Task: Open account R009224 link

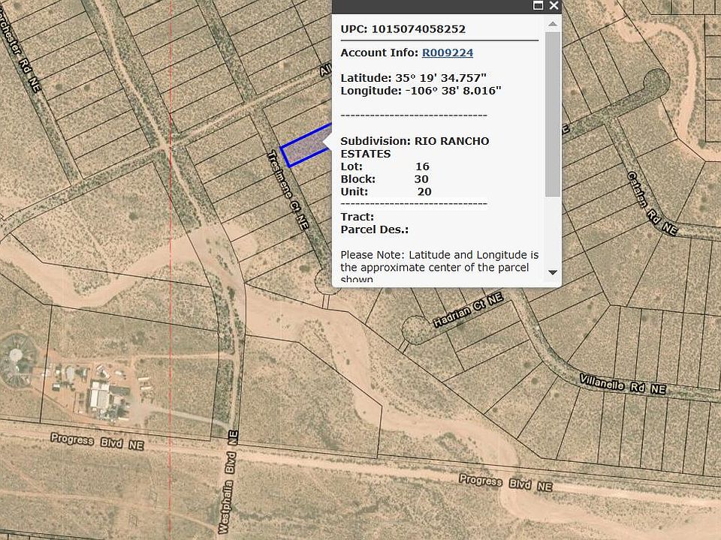Action: (447, 52)
